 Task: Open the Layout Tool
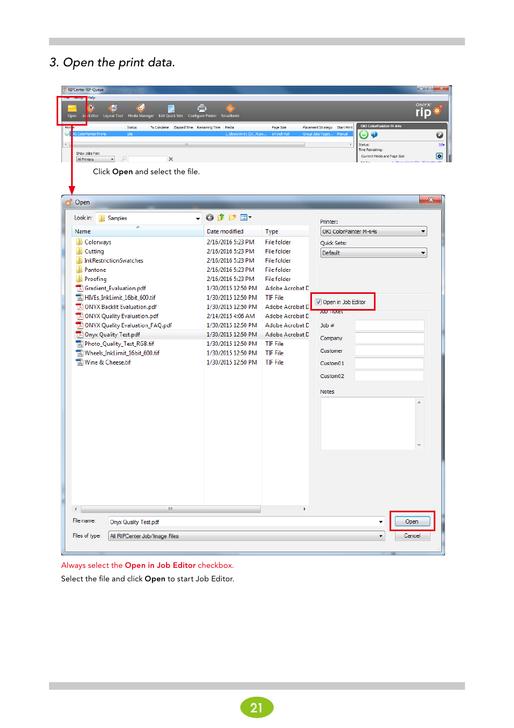[113, 110]
